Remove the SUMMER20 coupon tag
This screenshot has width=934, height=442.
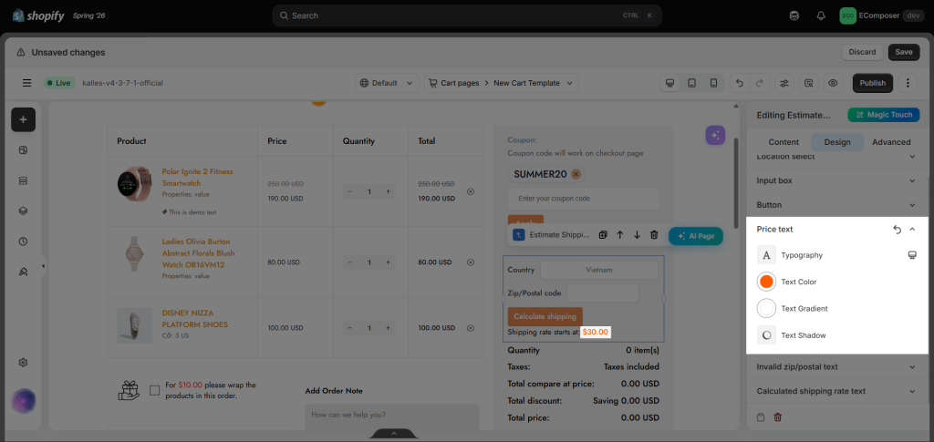576,174
